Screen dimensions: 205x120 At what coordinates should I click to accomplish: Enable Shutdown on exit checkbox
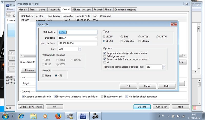[x=102, y=97]
